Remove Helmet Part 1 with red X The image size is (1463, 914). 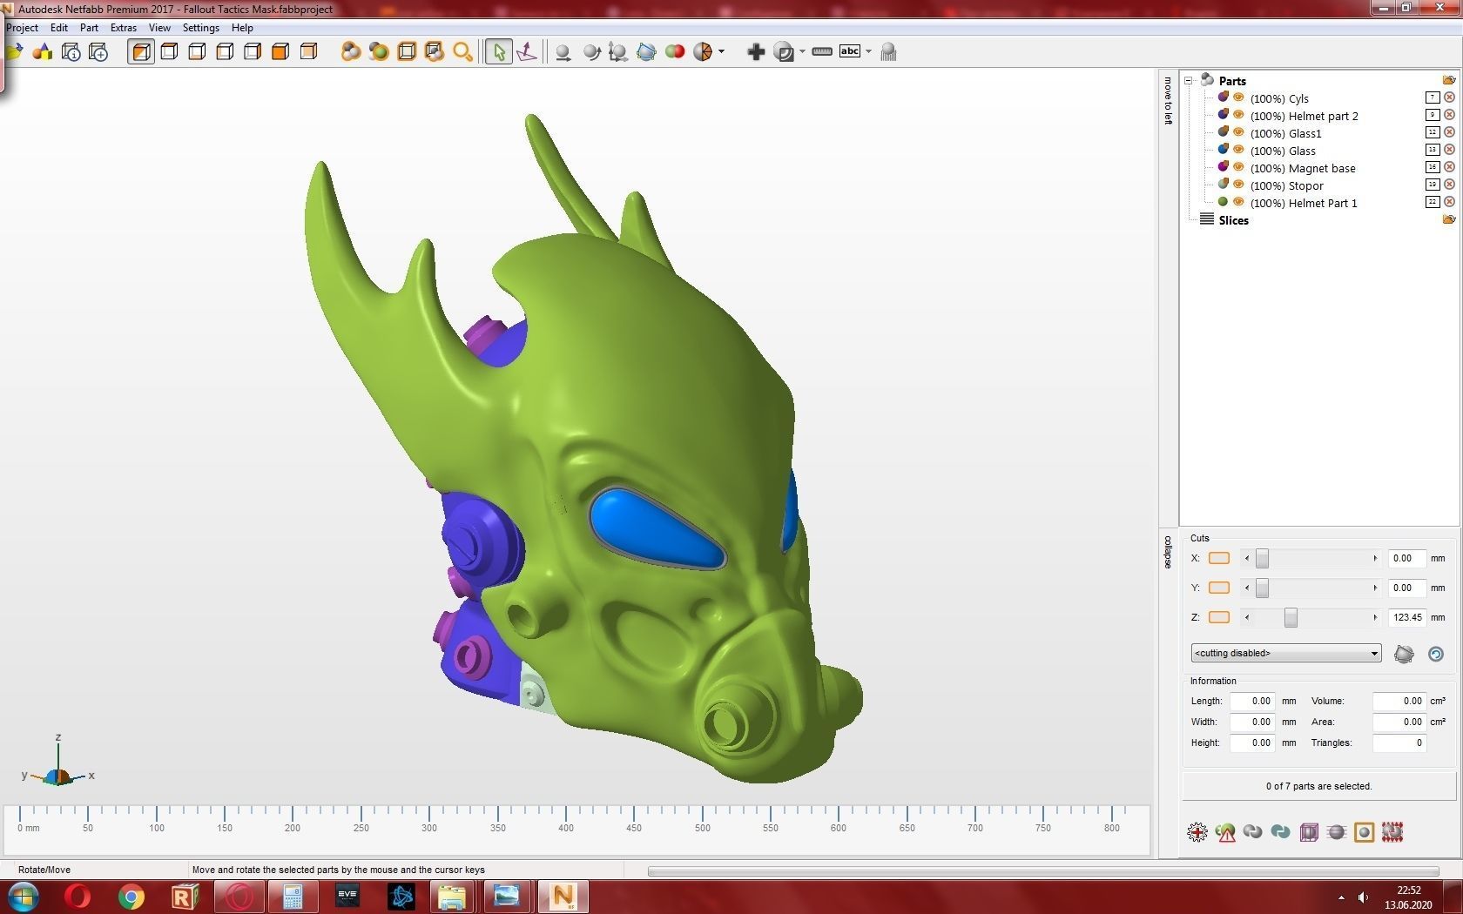pyautogui.click(x=1449, y=202)
